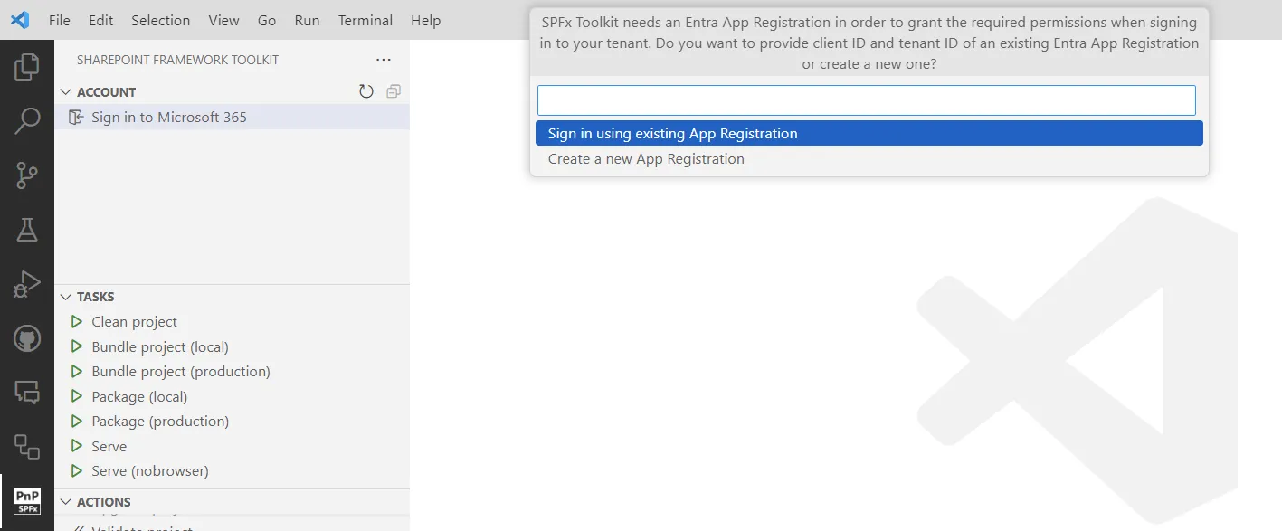Open the GitHub view

27,338
